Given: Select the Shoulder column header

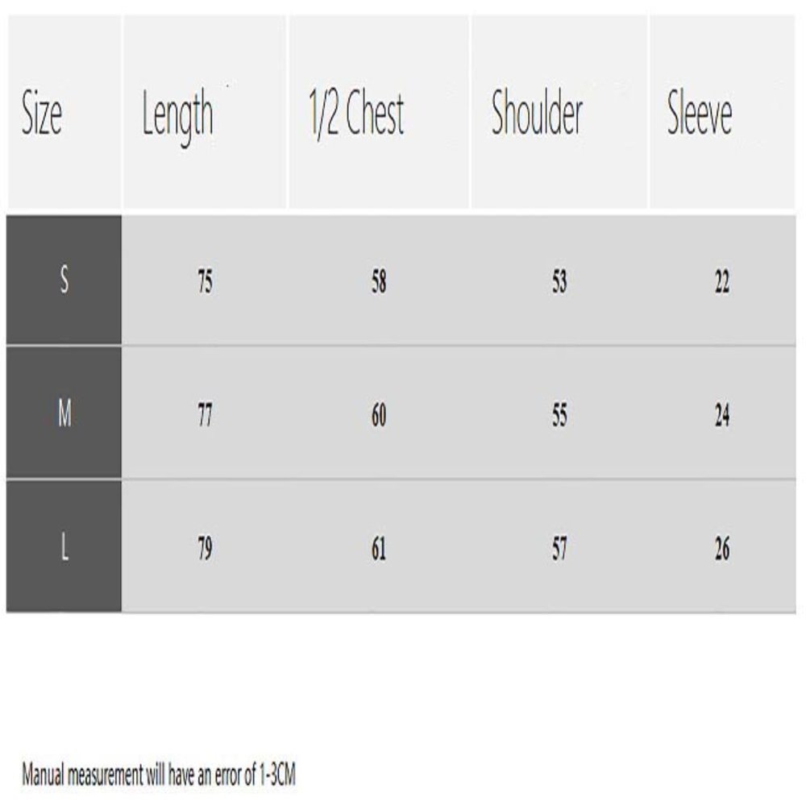Looking at the screenshot, I should click(x=537, y=116).
